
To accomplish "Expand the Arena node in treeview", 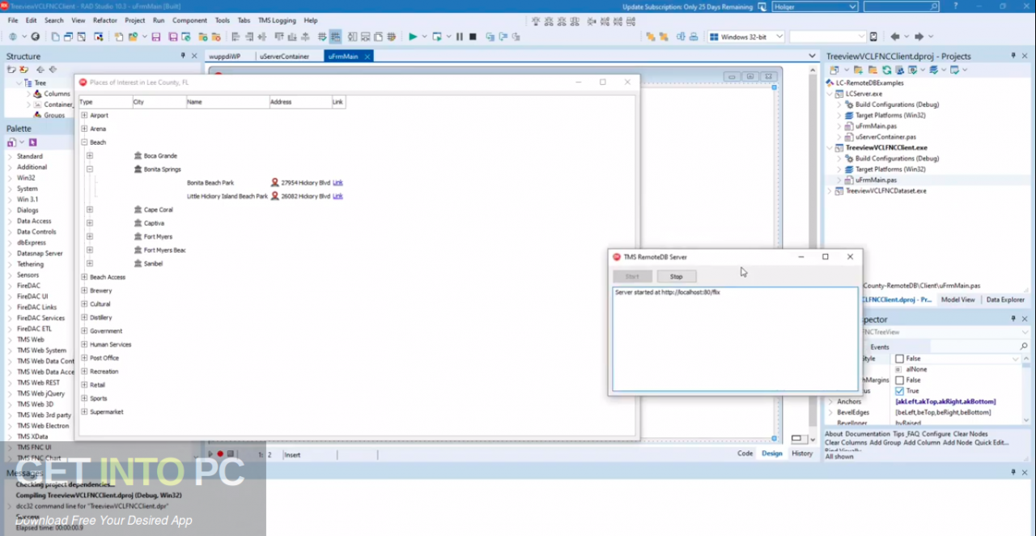I will pyautogui.click(x=84, y=129).
